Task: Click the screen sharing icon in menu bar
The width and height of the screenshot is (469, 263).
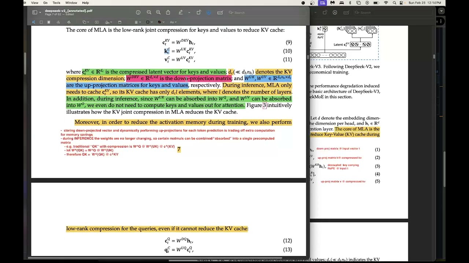Action: 322,3
